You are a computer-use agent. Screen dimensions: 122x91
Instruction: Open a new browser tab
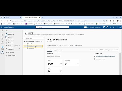point(42,17)
